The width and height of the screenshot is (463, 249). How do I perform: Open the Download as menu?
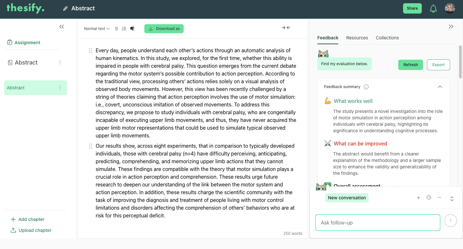[x=164, y=29]
